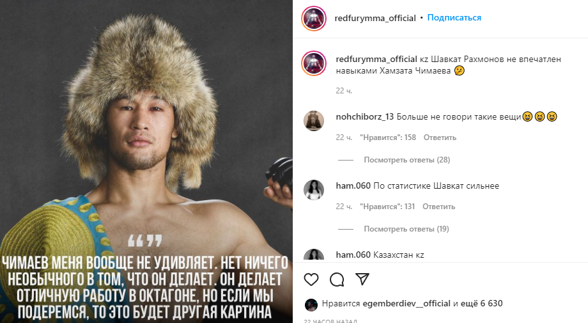Click the ham.060 username on Казахстан comment

click(353, 255)
